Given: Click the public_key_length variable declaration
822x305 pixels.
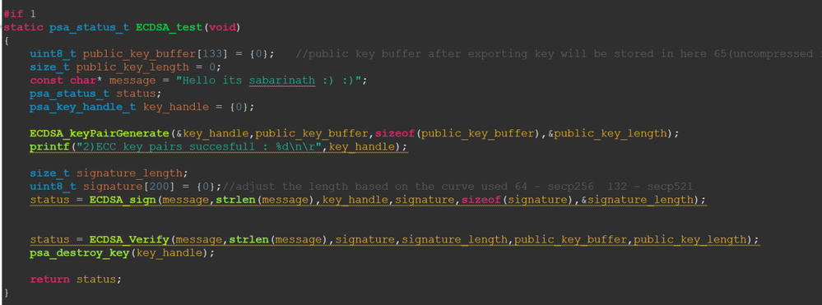Looking at the screenshot, I should click(126, 67).
